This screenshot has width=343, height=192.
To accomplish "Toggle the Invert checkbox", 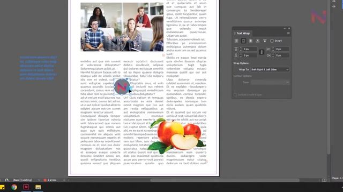I will pyautogui.click(x=272, y=41).
